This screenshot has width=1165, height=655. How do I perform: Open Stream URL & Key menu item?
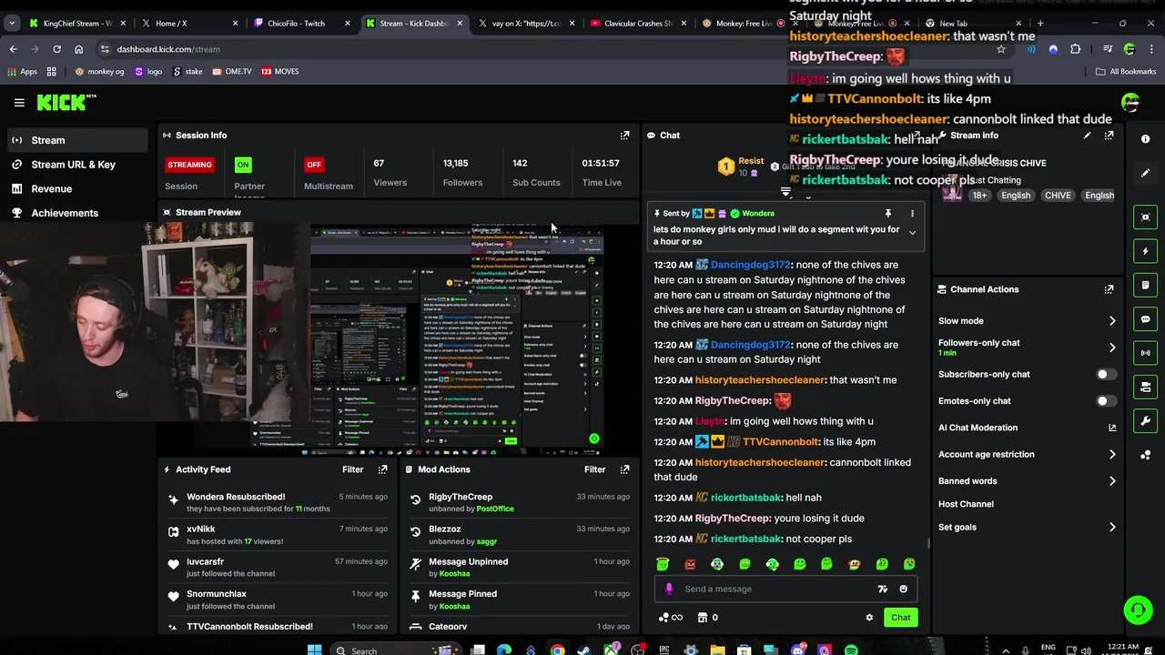74,165
